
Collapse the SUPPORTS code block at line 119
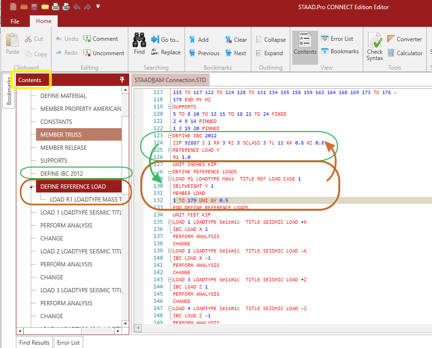[170, 107]
